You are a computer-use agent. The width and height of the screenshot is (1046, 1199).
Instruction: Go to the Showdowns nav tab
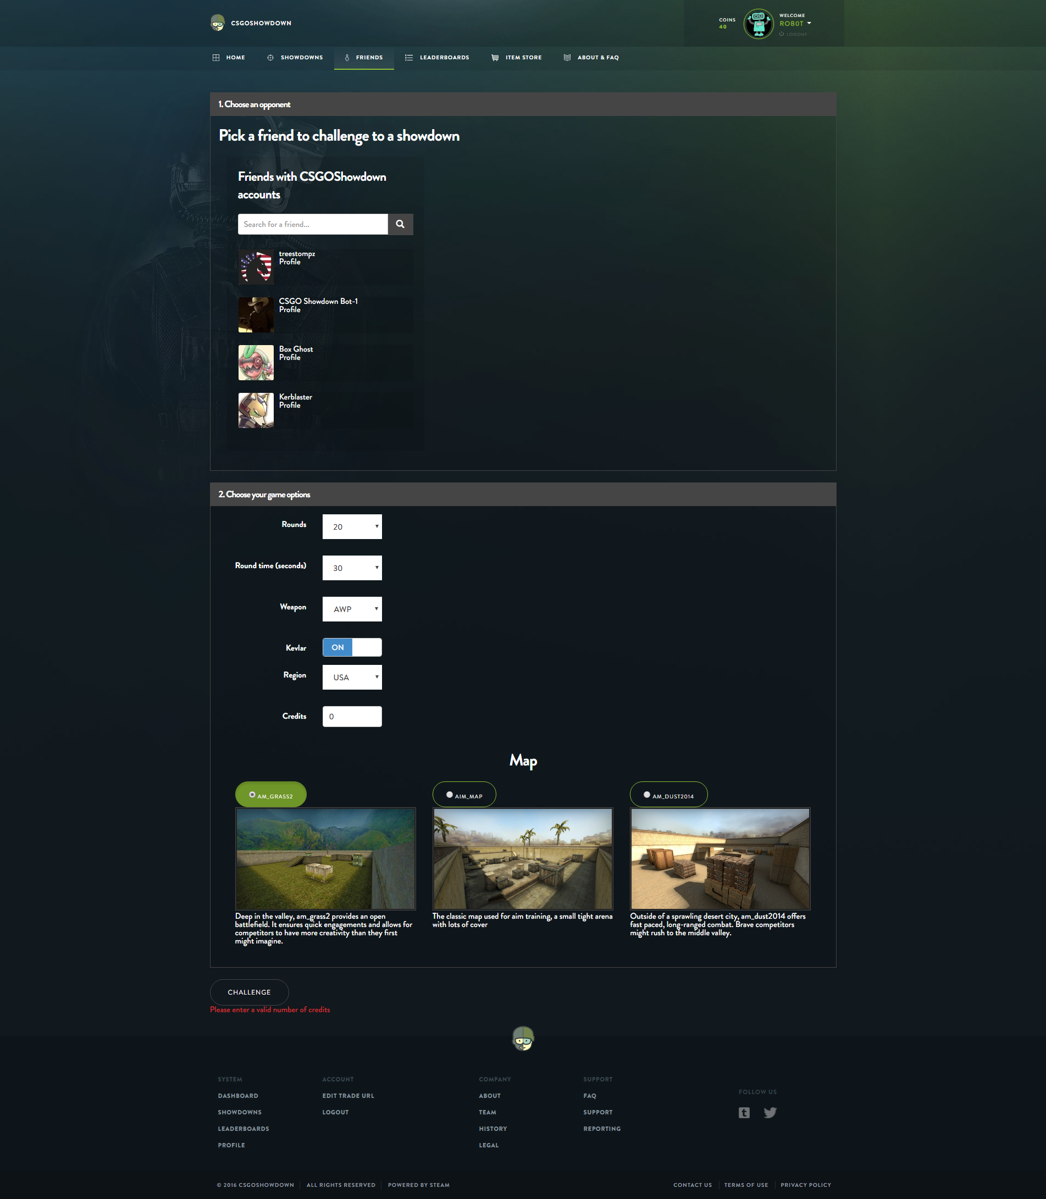[295, 58]
